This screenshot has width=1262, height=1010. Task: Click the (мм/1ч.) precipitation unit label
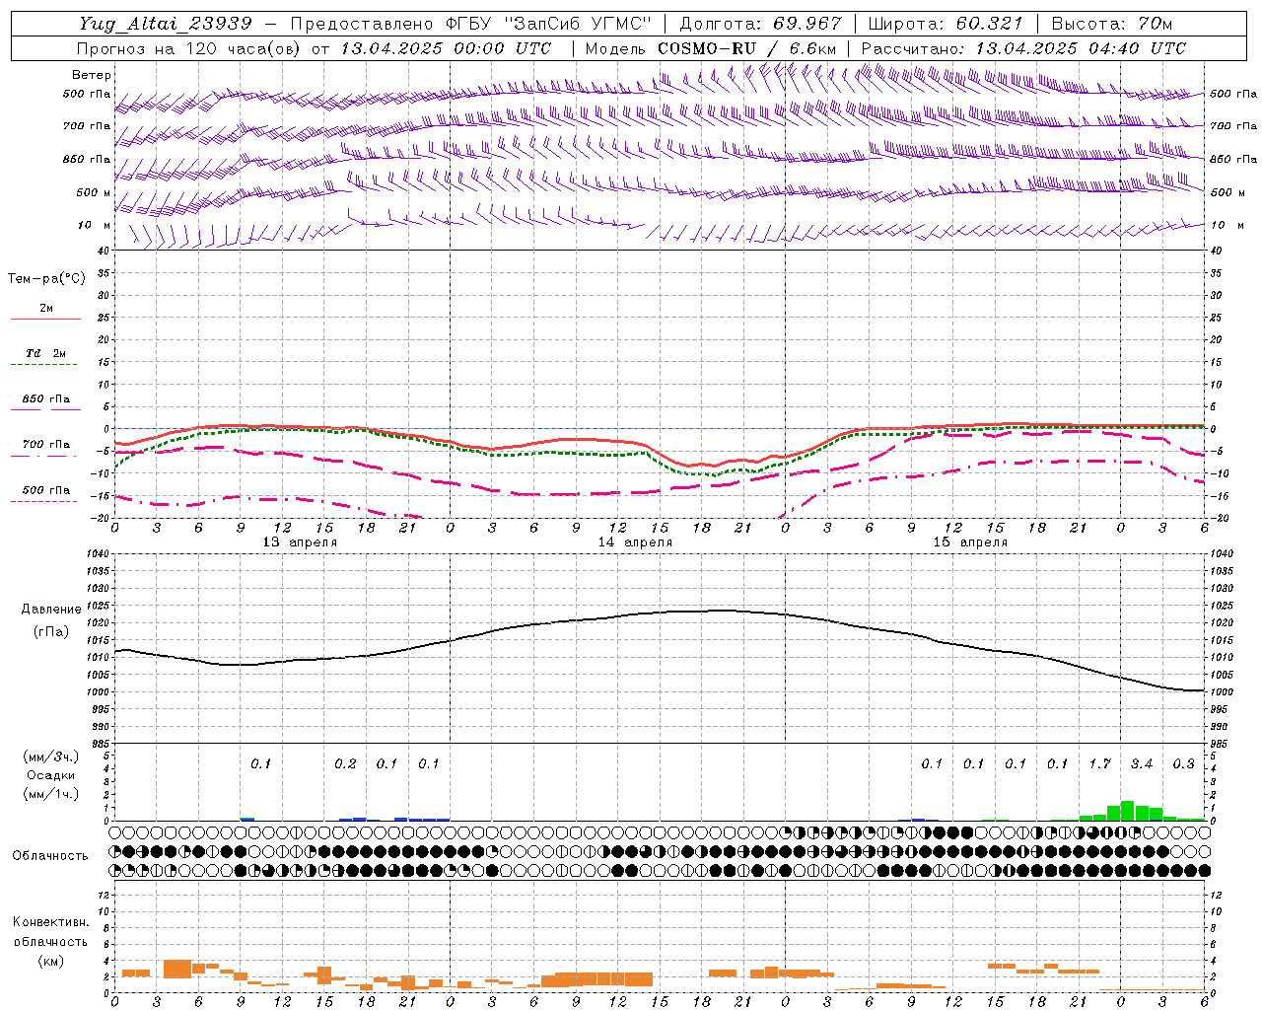point(51,794)
